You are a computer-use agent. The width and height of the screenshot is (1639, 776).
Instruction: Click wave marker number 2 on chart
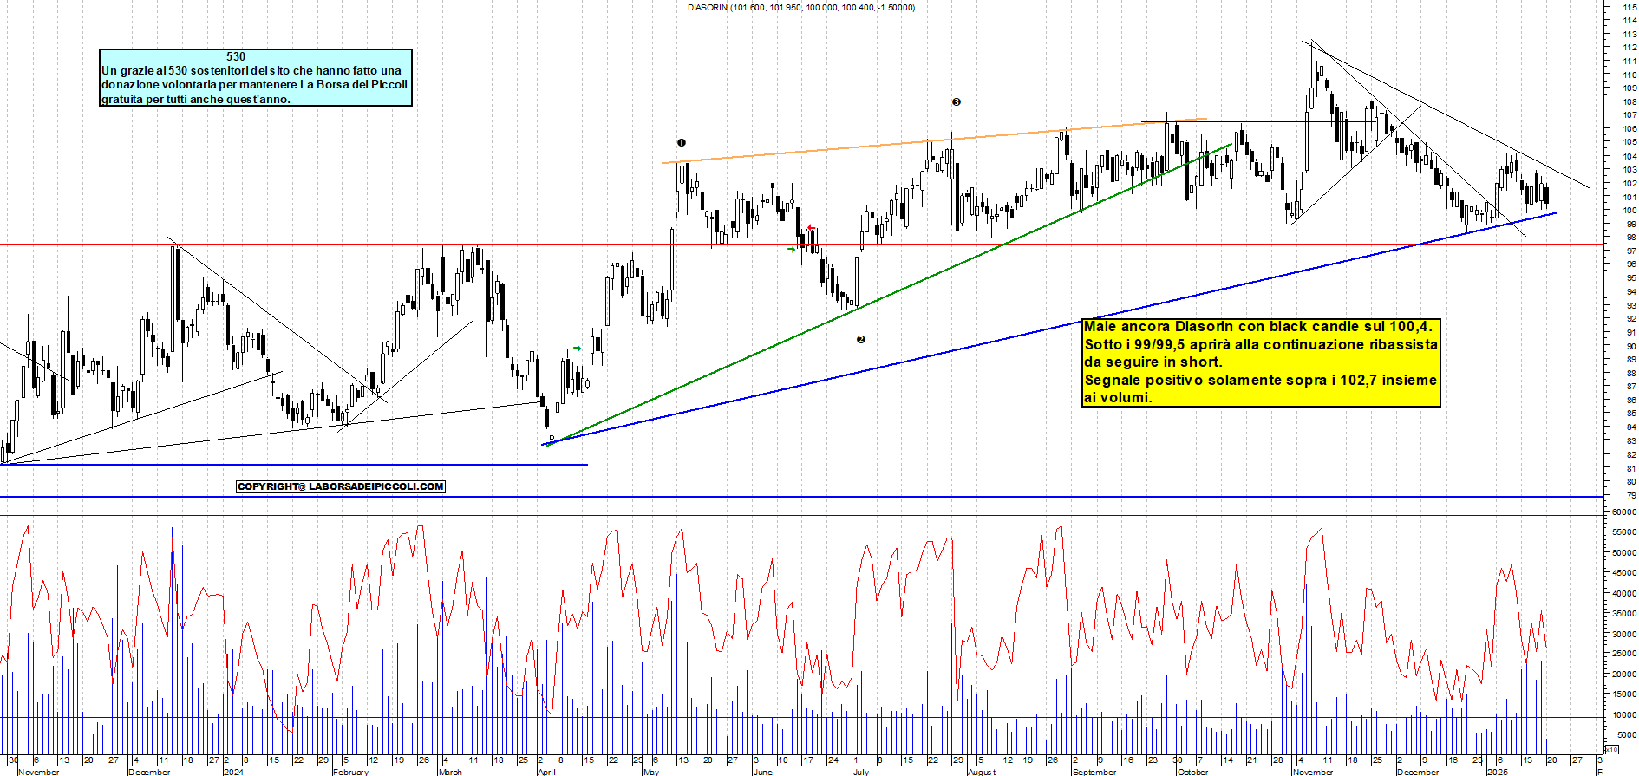tap(860, 339)
